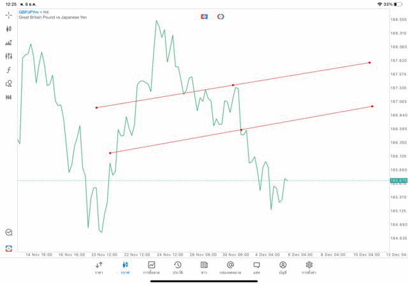This screenshot has height=285, width=408.
Task: Open the mailbox @ tab
Action: [230, 268]
